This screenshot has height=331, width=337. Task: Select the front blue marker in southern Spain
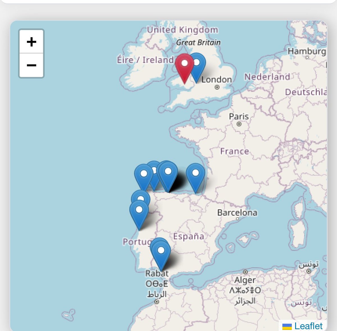pos(161,256)
